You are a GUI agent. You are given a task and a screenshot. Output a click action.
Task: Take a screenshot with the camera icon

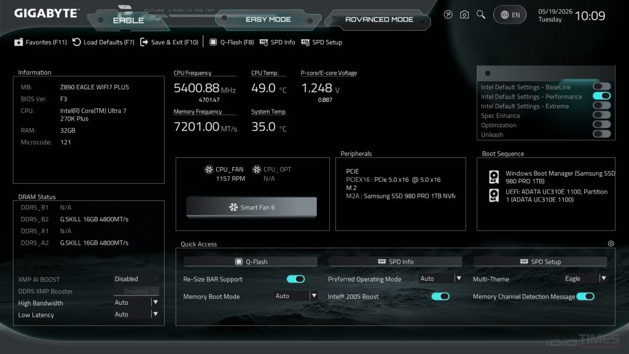click(x=464, y=15)
